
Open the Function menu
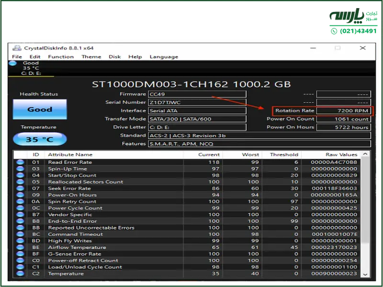pos(61,56)
